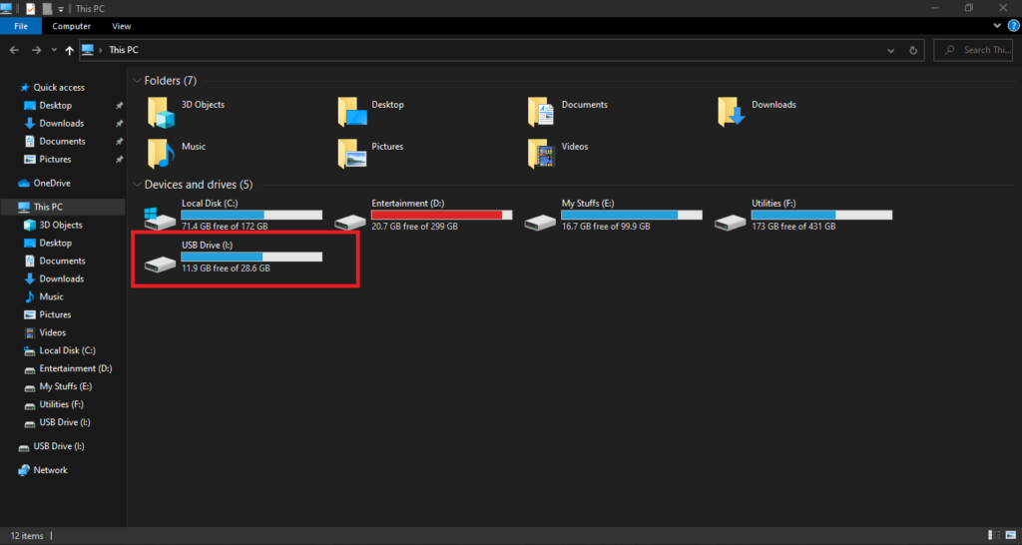Click the text 16.7 GB free of 99.9 GB
1022x545 pixels.
coord(606,227)
